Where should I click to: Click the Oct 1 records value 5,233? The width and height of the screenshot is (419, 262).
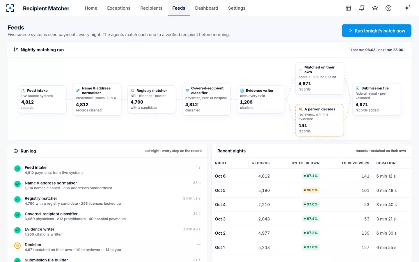pyautogui.click(x=264, y=247)
